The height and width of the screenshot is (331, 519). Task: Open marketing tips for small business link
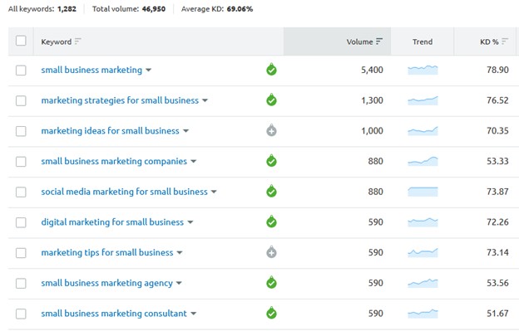[x=107, y=252]
